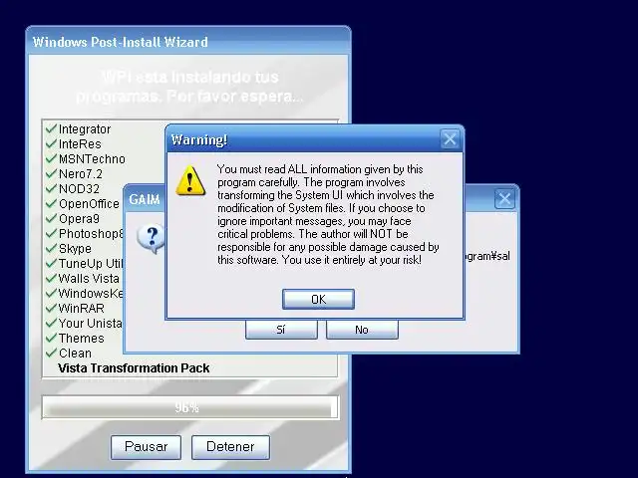Click the GAIM question mark icon
The height and width of the screenshot is (478, 638).
pyautogui.click(x=151, y=239)
